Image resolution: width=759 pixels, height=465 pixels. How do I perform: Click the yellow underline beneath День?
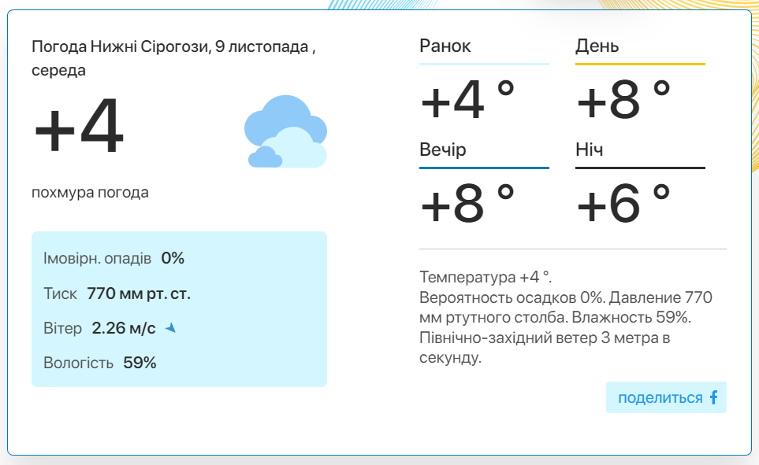tap(640, 64)
